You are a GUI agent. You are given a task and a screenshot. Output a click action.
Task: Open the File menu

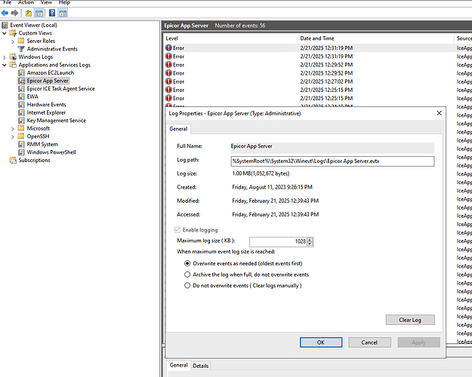7,2
